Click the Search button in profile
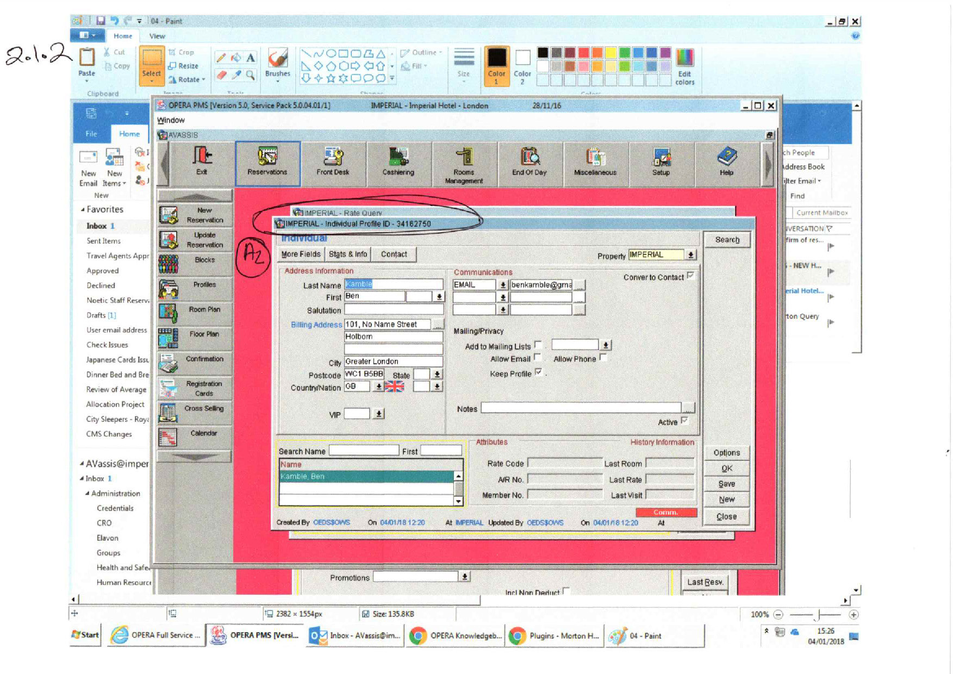Image resolution: width=953 pixels, height=674 pixels. click(x=727, y=240)
